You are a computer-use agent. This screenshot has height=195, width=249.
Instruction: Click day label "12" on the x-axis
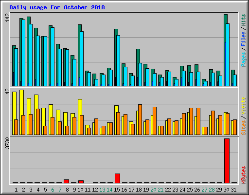(95, 190)
